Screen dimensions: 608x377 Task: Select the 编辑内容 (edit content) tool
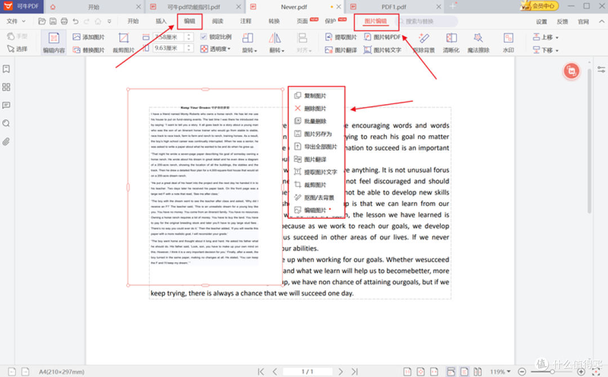coord(53,42)
